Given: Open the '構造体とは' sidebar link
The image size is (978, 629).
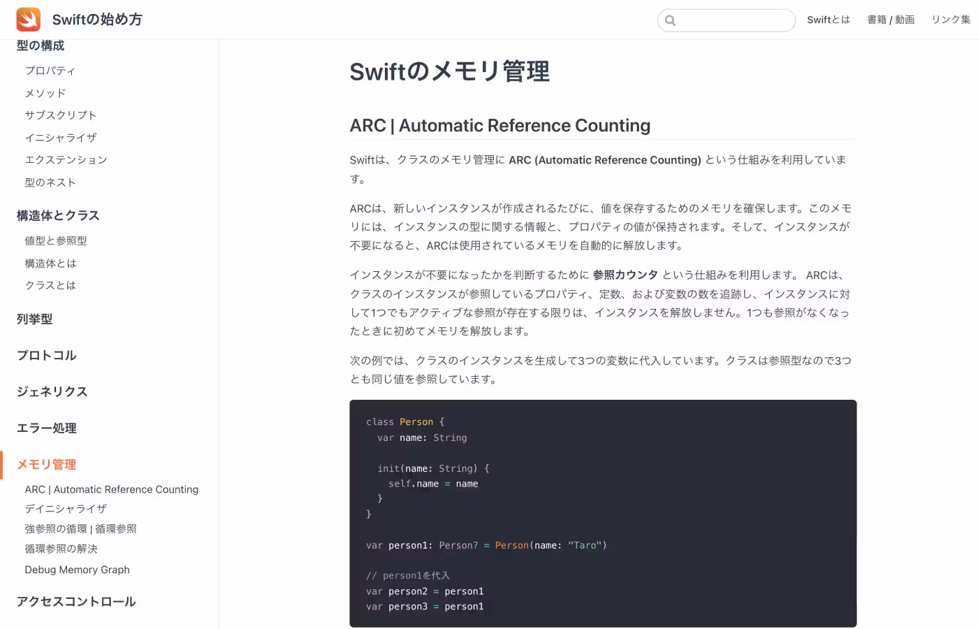Looking at the screenshot, I should (x=50, y=263).
